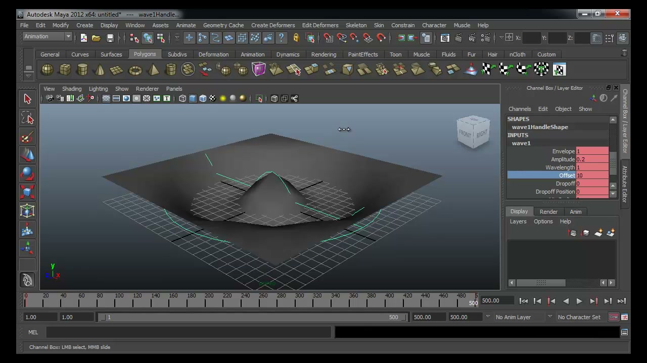The width and height of the screenshot is (647, 363).
Task: Open the Shading menu in viewport panel
Action: coord(72,89)
